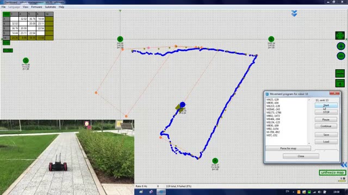Click scroll-down arrow of program list
The width and height of the screenshot is (348, 195).
309,143
